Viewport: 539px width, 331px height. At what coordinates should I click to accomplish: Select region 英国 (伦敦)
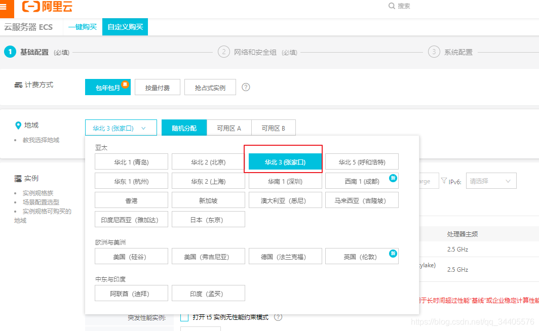coord(362,256)
